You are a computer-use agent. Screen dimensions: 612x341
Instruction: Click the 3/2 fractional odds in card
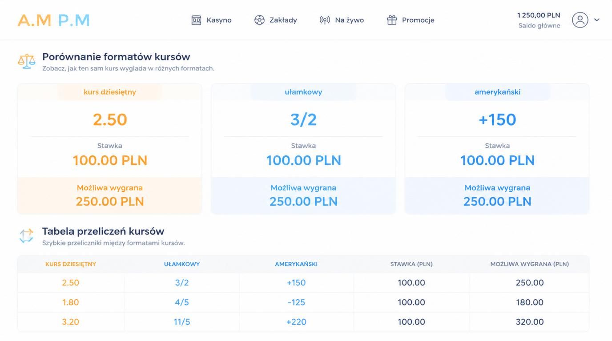(x=303, y=119)
